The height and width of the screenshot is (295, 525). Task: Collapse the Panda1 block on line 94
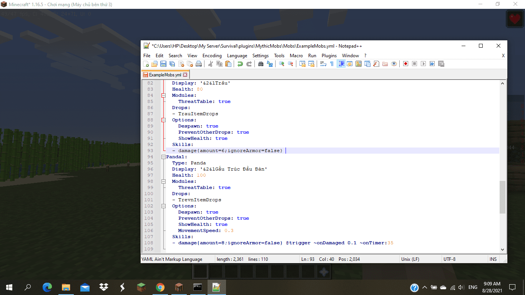coord(163,157)
